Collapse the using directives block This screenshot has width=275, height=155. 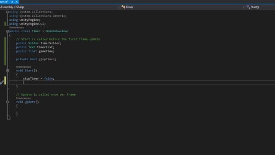click(7, 12)
